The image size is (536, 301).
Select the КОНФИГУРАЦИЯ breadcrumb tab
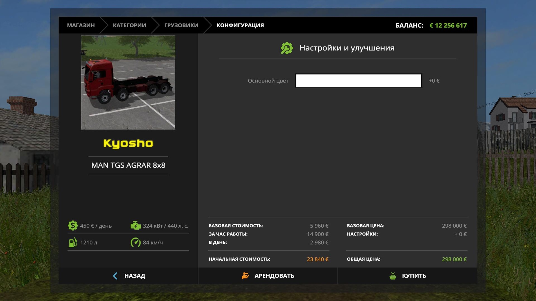[x=240, y=25]
